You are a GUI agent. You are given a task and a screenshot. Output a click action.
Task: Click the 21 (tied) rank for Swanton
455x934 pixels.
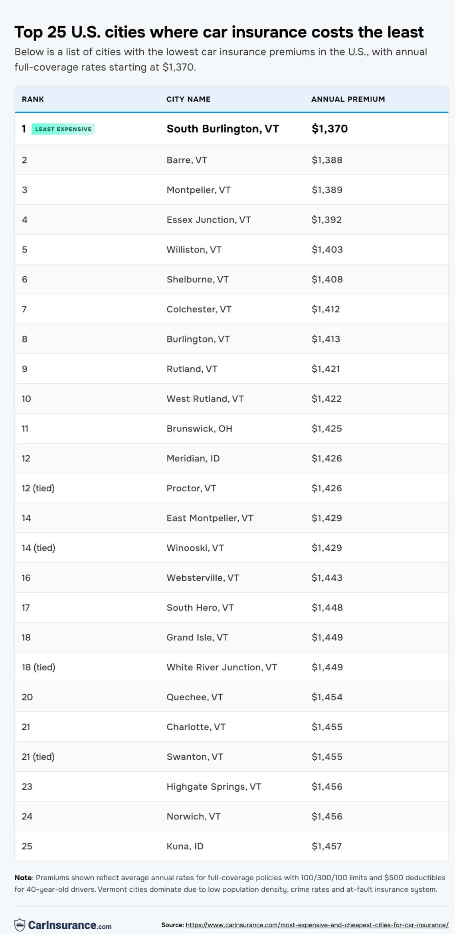point(38,757)
